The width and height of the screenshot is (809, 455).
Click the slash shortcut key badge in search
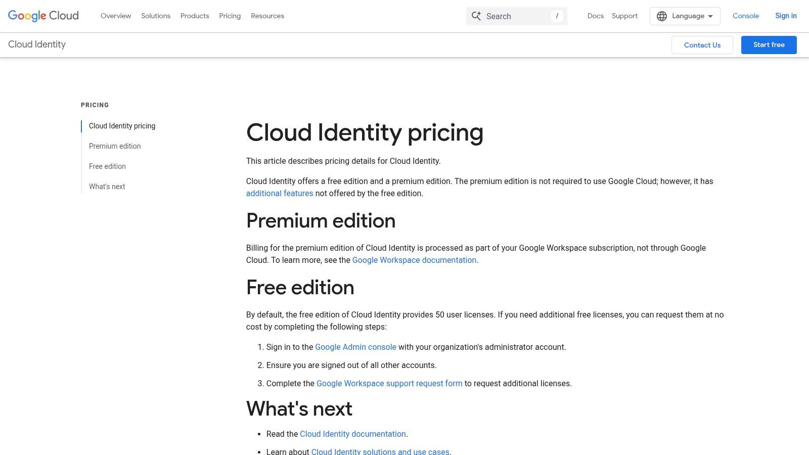(x=557, y=16)
